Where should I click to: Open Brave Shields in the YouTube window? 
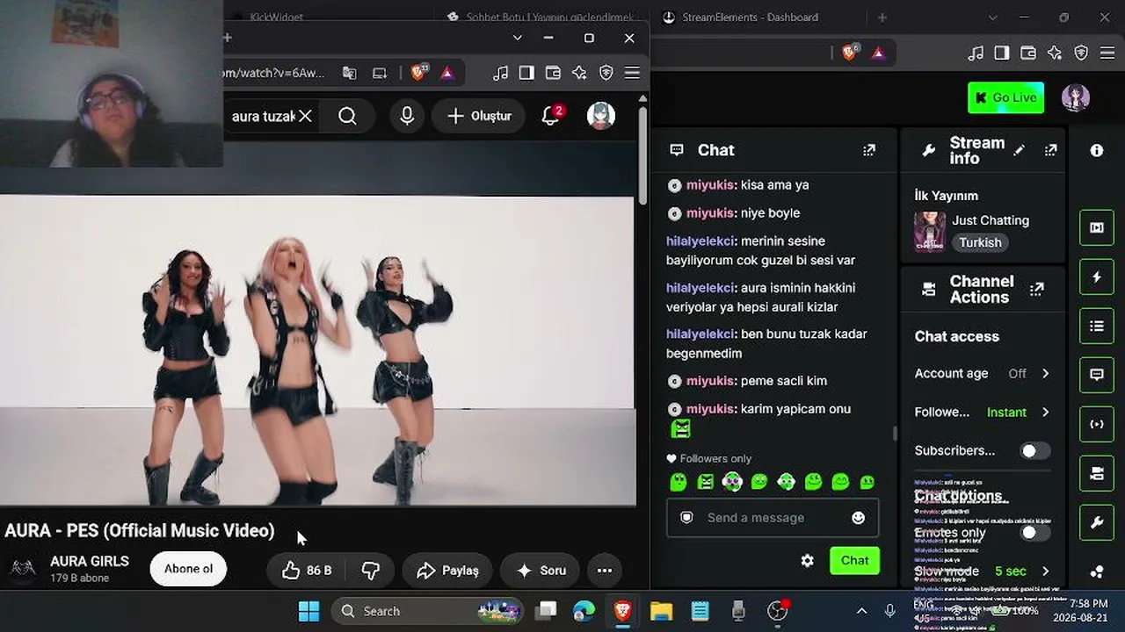[419, 73]
